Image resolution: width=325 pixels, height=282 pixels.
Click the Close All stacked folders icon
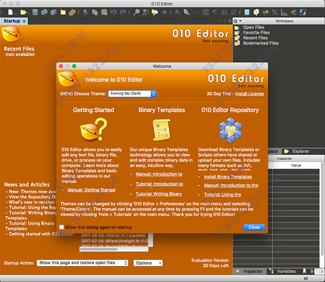(72, 12)
